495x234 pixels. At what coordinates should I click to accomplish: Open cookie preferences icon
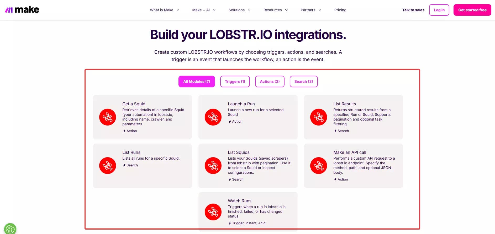10,229
